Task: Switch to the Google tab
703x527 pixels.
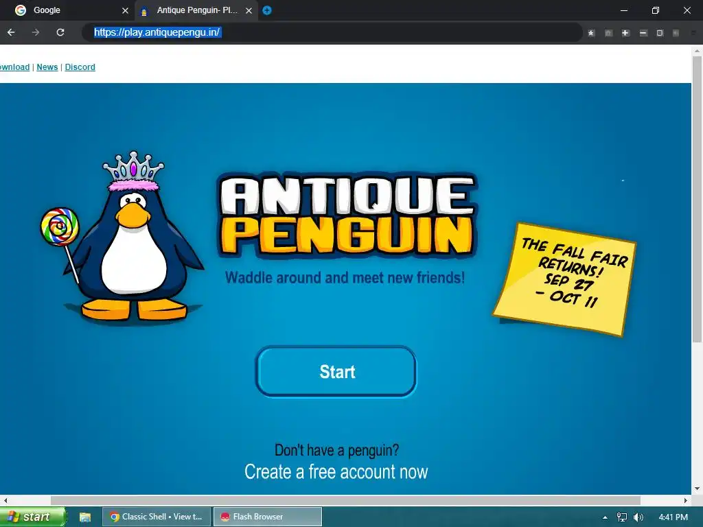Action: coord(67,10)
